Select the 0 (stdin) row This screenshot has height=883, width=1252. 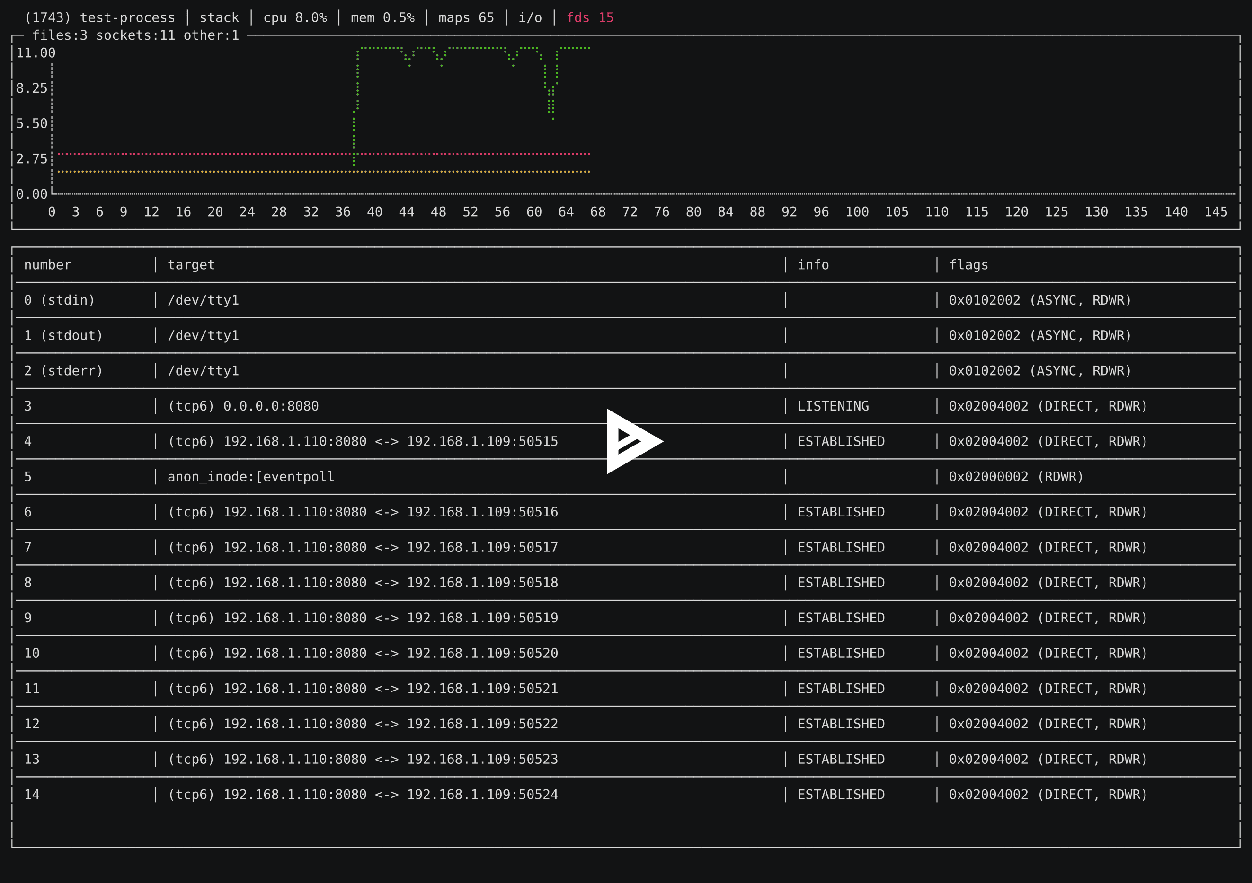click(x=626, y=300)
